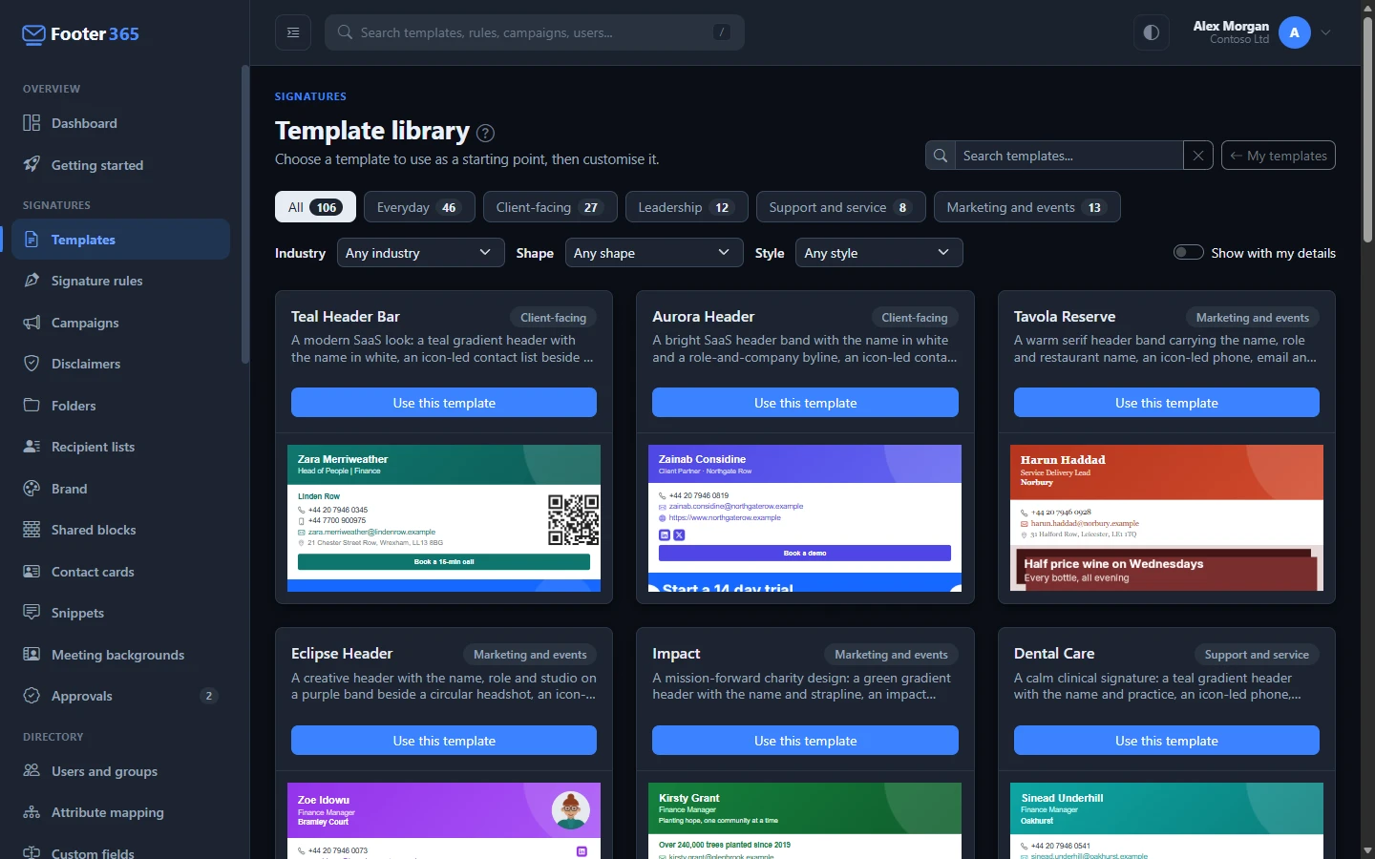Expand the Industry dropdown
Image resolution: width=1375 pixels, height=859 pixels.
pos(419,253)
